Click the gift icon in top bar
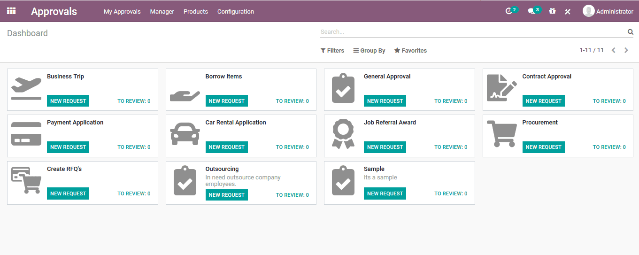The width and height of the screenshot is (639, 255). tap(552, 11)
